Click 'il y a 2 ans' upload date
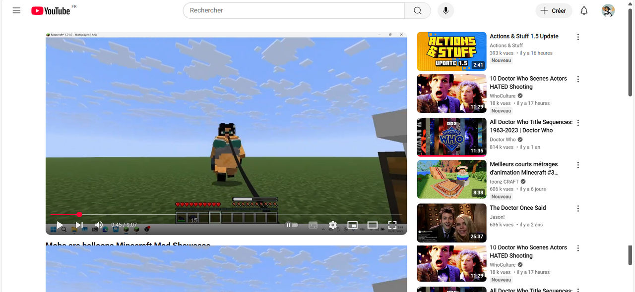Screen dimensions: 635x292 531,225
